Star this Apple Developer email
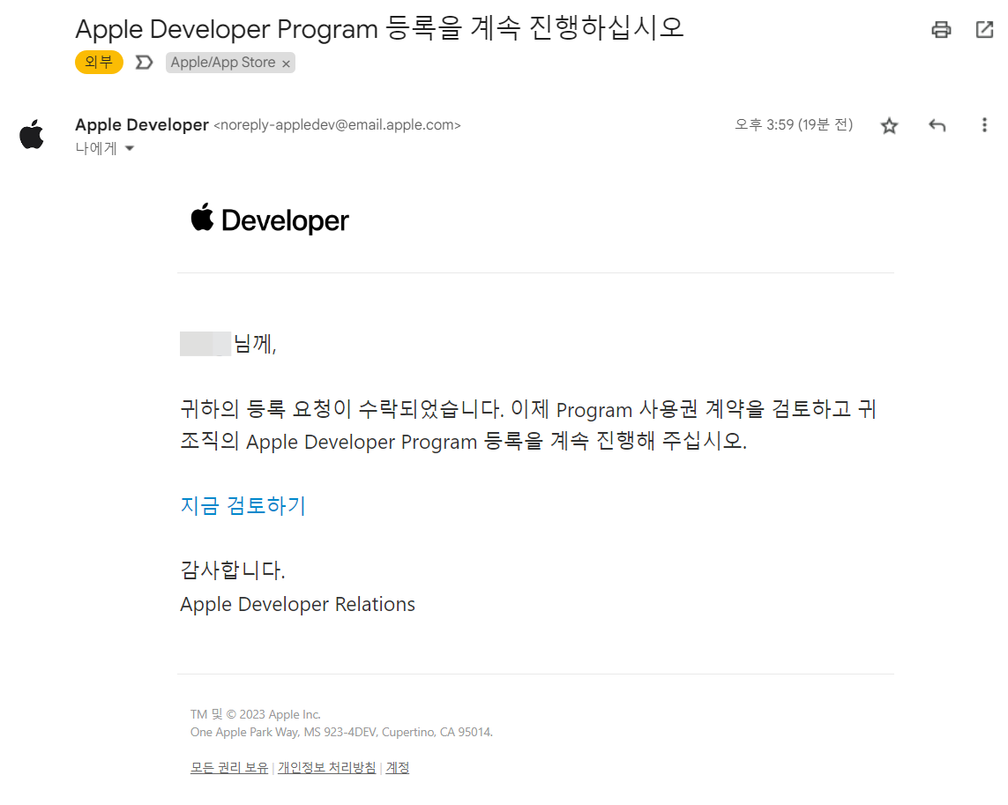This screenshot has width=1008, height=805. [x=889, y=125]
